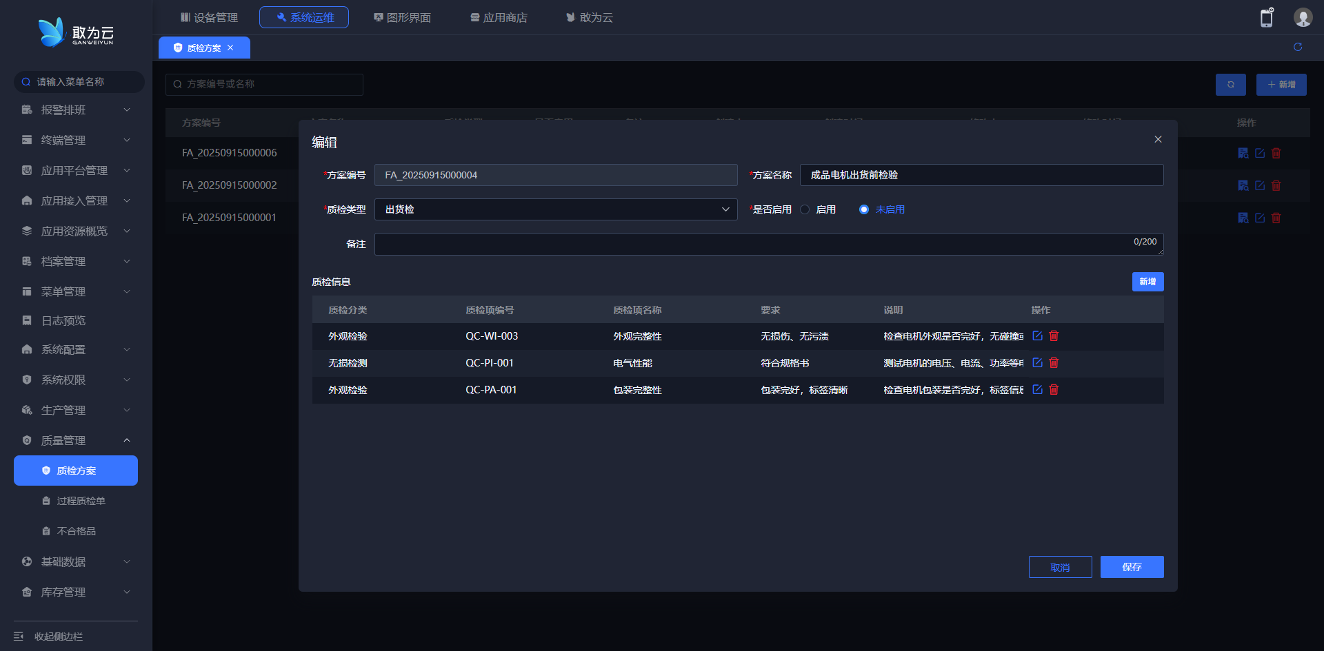Switch to 设备管理 top menu
The width and height of the screenshot is (1324, 651).
tap(209, 17)
